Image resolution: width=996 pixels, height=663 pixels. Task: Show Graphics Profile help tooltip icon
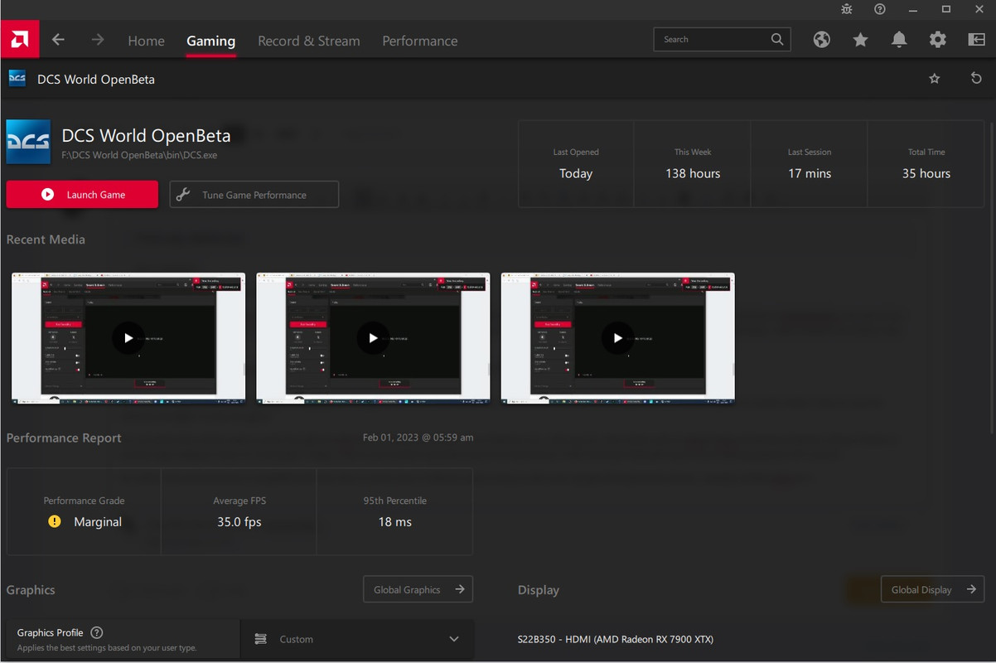click(97, 632)
